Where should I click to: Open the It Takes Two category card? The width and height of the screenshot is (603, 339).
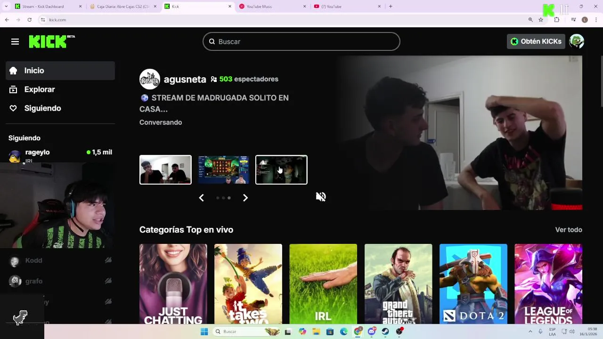click(248, 284)
